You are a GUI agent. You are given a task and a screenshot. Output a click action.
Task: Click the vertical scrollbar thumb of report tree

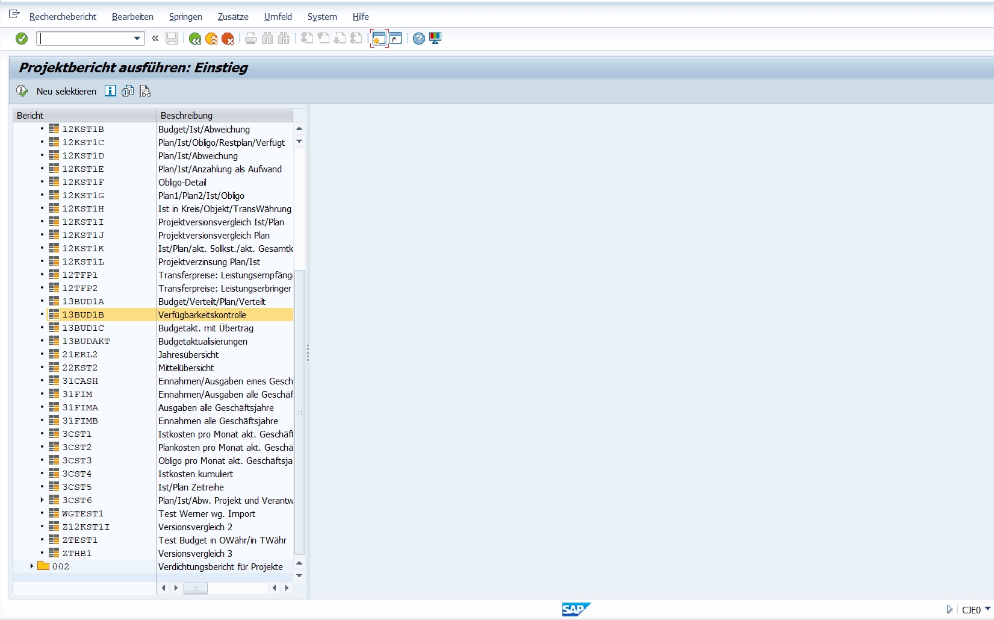tap(299, 412)
